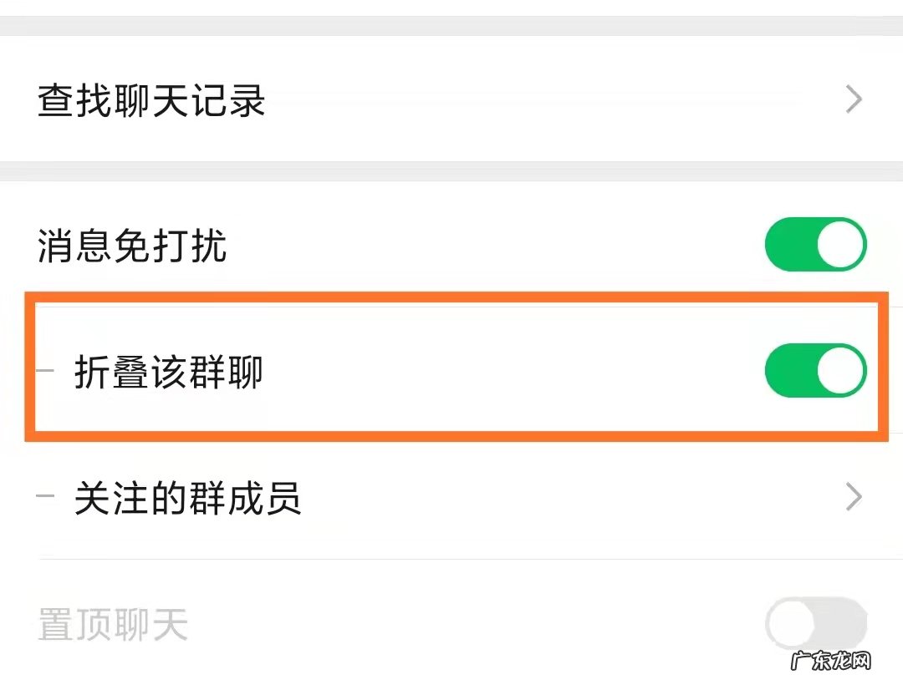
Task: Disable the 消息免打扰 switch
Action: click(817, 244)
